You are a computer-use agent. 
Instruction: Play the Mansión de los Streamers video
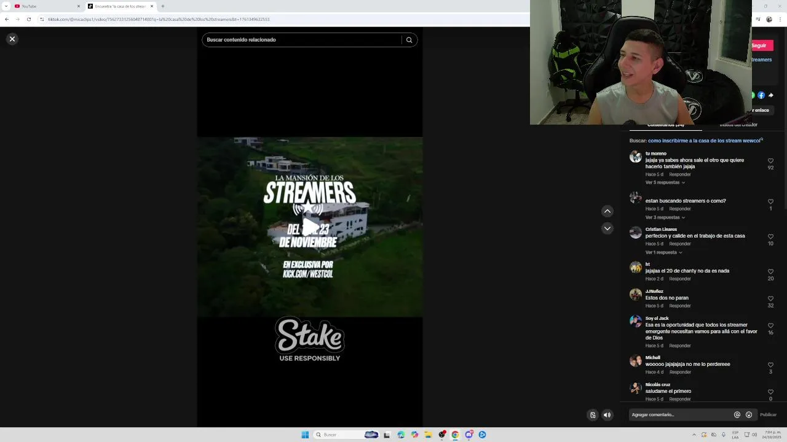[x=310, y=227]
